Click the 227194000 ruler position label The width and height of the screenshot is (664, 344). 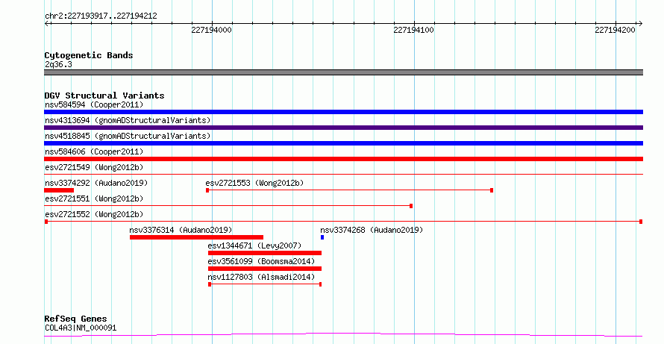click(x=211, y=30)
